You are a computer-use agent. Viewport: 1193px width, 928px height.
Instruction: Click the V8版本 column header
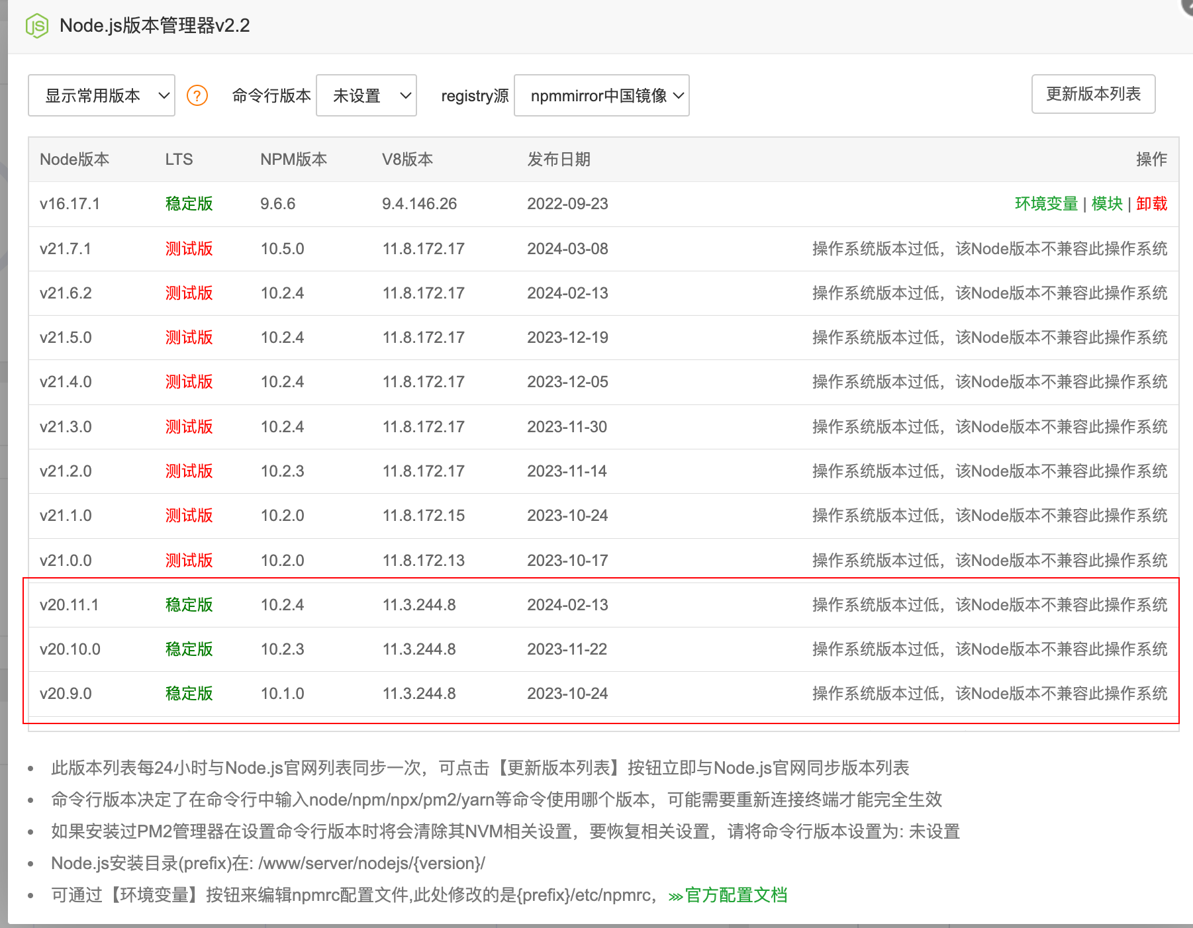[407, 160]
